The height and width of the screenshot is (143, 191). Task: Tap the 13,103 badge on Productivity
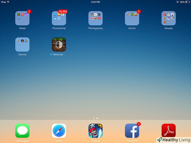63,12
